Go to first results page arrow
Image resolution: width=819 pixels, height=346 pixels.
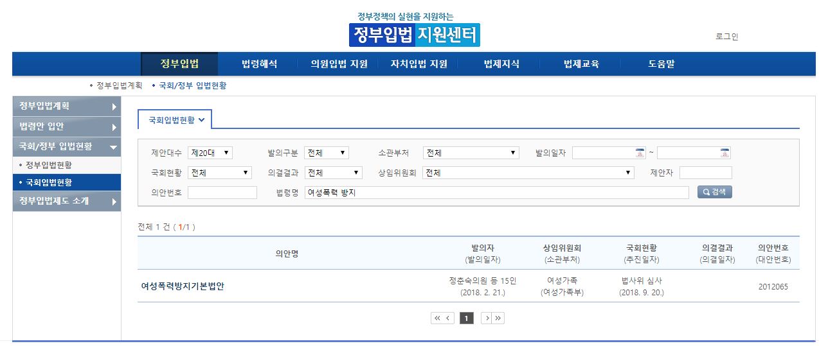tap(437, 318)
